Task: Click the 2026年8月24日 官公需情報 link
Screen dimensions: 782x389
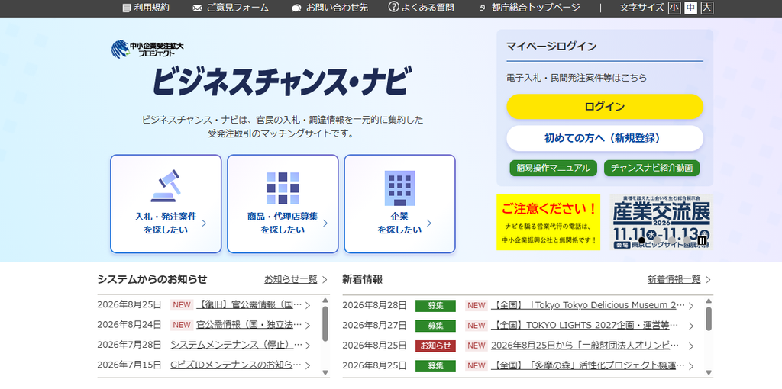Action: (x=249, y=325)
